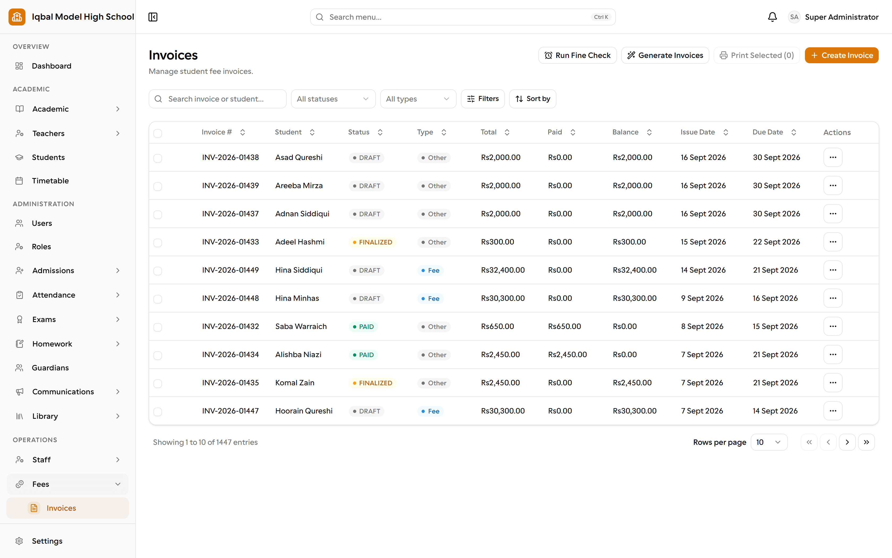Open actions menu for Areeba Mirza's invoice

tap(833, 186)
